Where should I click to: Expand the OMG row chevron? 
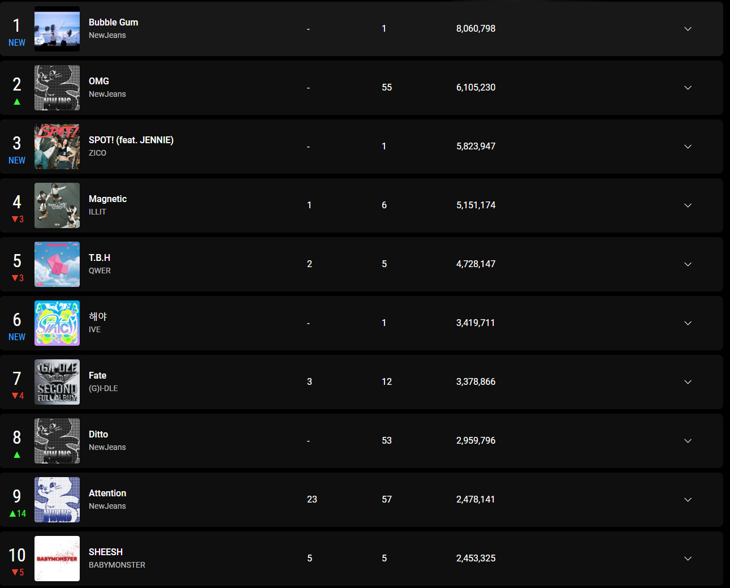[x=688, y=88]
